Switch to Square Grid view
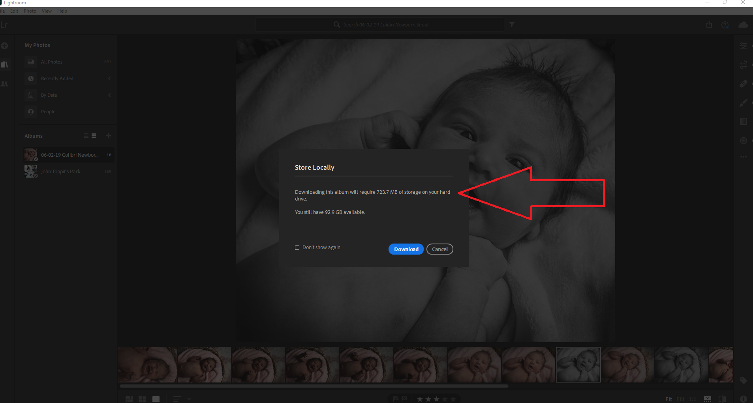Screen dimensions: 753x403 click(142, 399)
